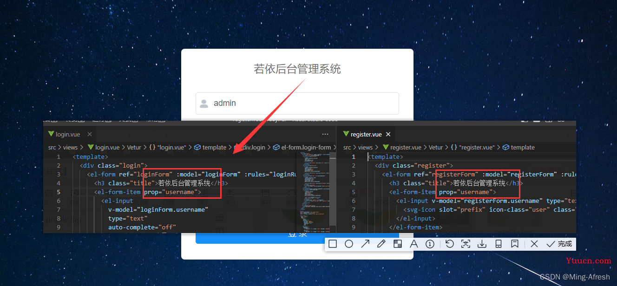Undo the last screenshot annotation
The height and width of the screenshot is (286, 617).
[449, 244]
